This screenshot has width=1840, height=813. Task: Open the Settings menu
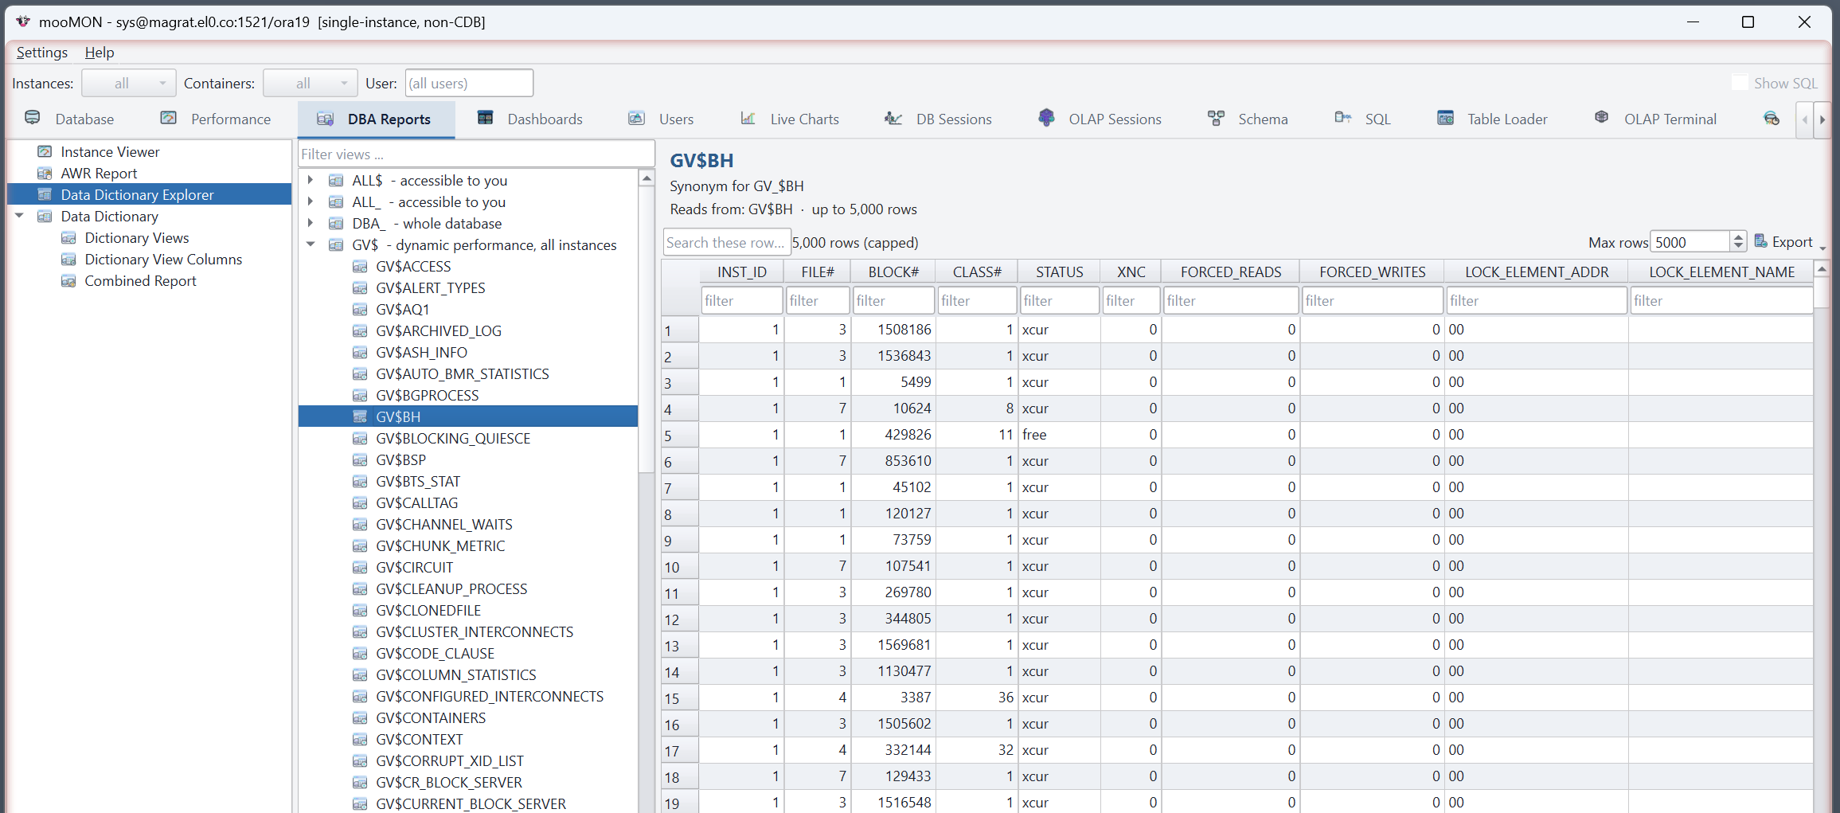click(x=42, y=52)
